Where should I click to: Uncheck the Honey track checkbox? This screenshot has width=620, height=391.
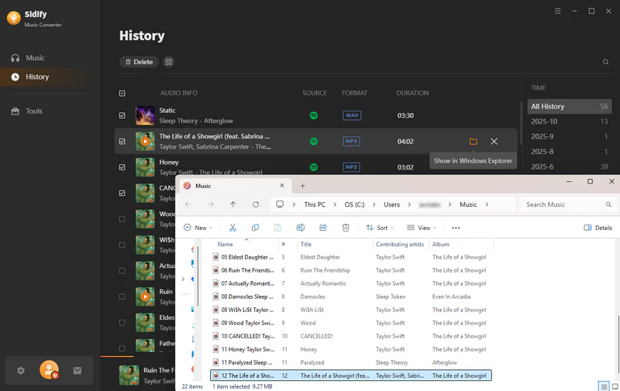pyautogui.click(x=122, y=167)
